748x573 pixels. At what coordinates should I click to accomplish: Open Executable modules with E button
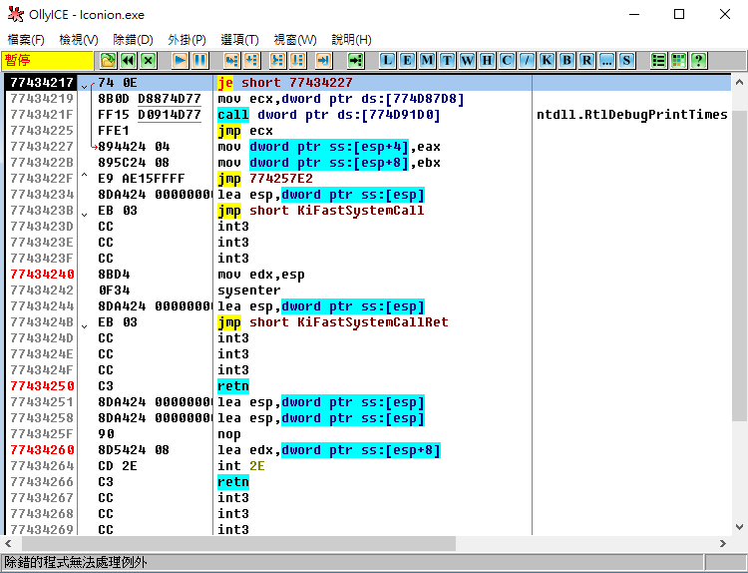click(407, 61)
